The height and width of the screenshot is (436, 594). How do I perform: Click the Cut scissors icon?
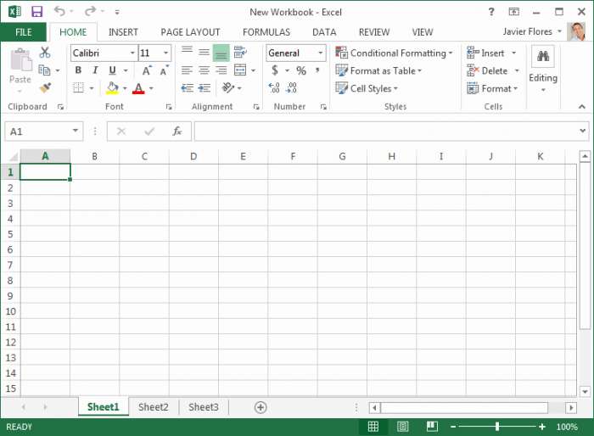click(45, 53)
